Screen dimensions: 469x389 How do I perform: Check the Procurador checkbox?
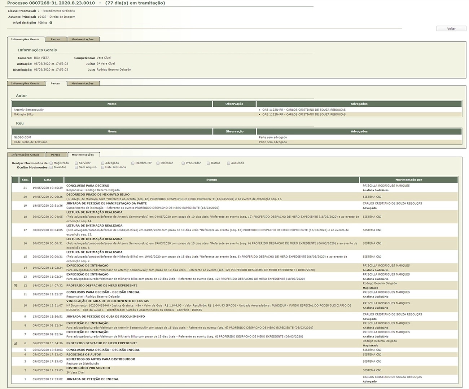pos(183,163)
